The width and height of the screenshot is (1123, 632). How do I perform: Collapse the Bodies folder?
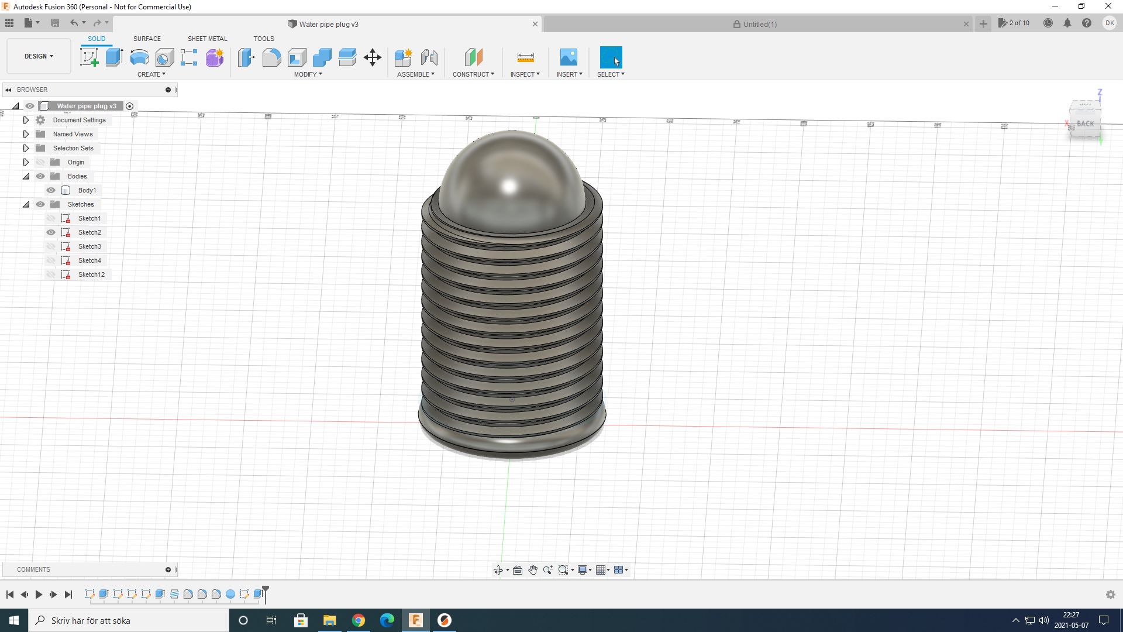coord(26,176)
